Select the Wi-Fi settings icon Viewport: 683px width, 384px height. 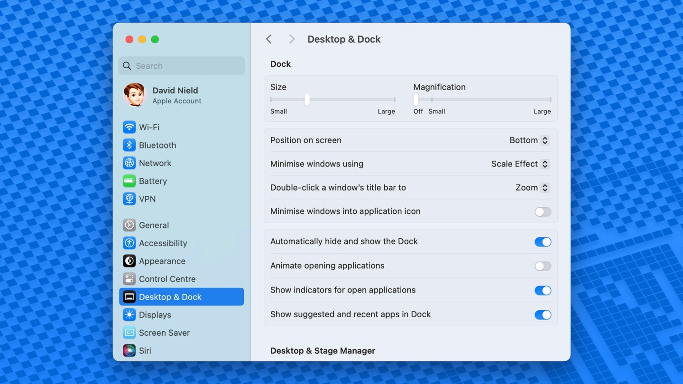point(129,127)
